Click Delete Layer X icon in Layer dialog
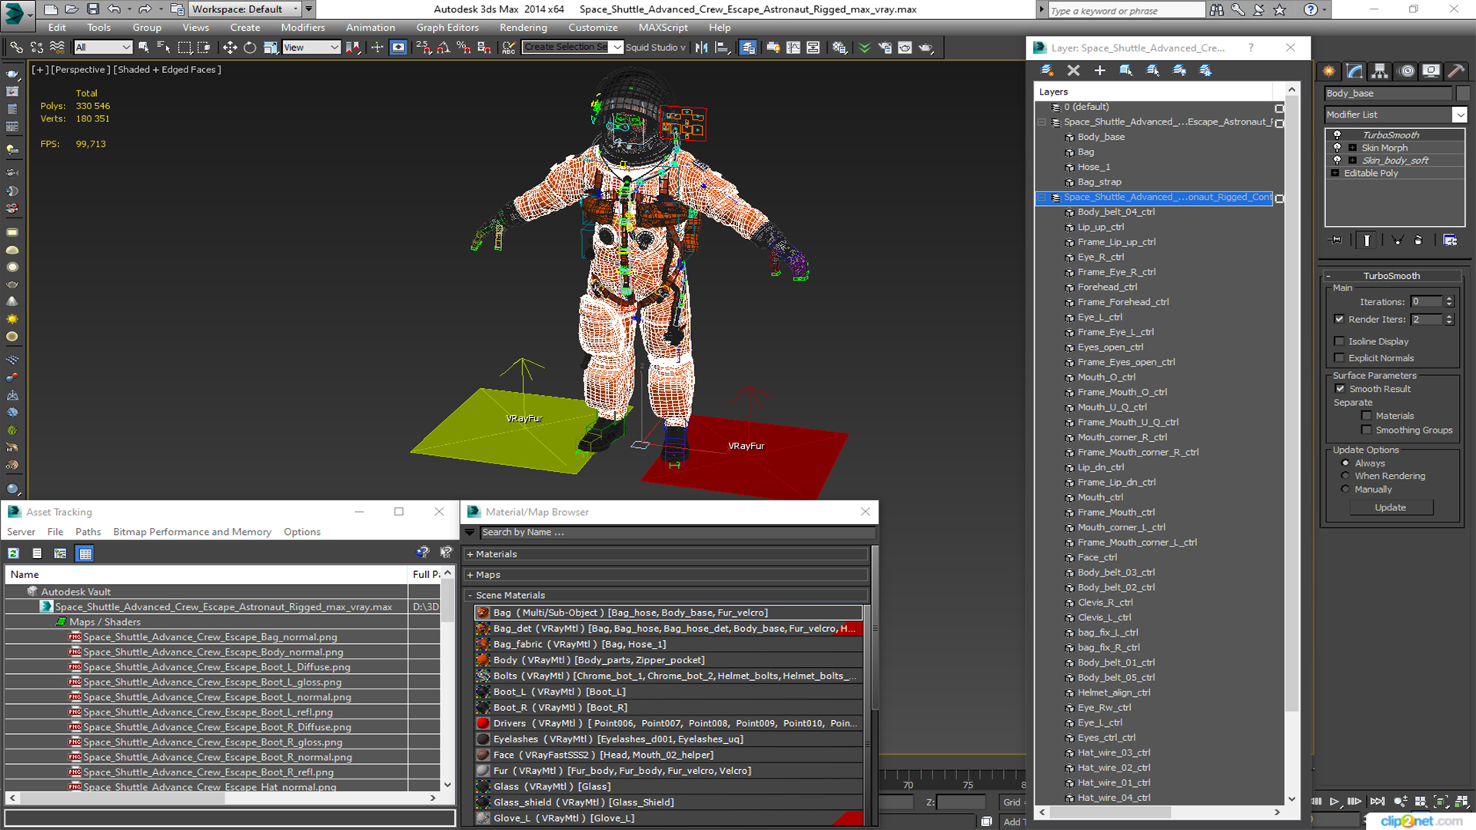The image size is (1476, 830). (1073, 71)
